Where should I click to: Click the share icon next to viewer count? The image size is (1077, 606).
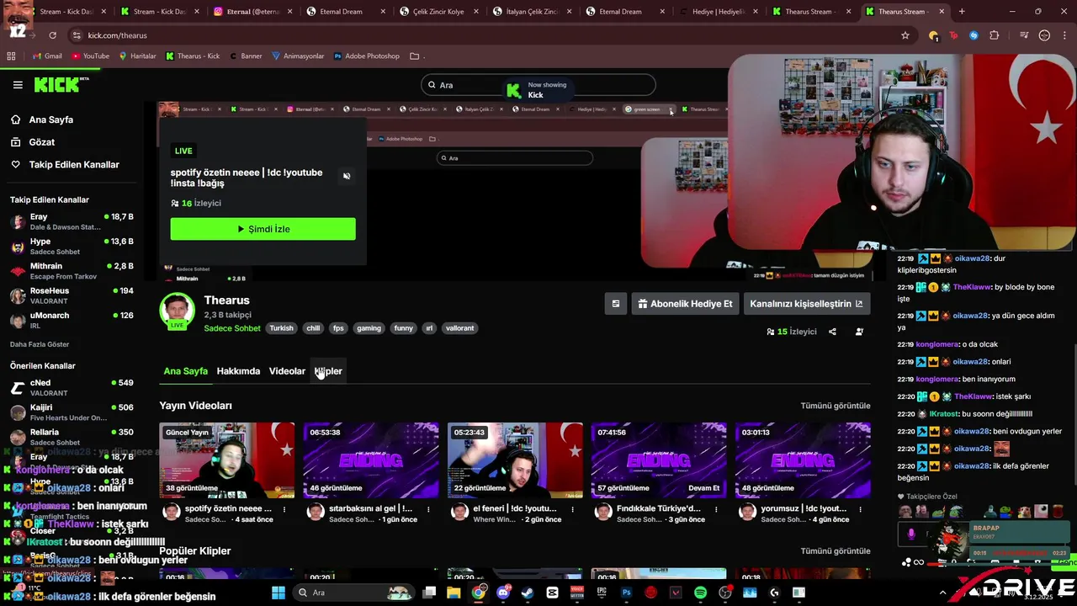[x=832, y=332]
